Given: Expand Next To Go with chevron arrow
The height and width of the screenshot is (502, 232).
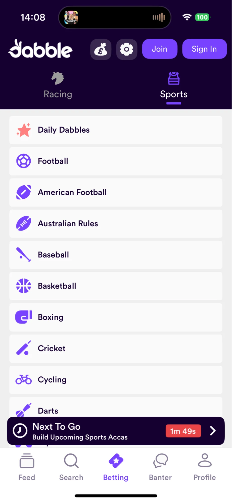Looking at the screenshot, I should (213, 431).
